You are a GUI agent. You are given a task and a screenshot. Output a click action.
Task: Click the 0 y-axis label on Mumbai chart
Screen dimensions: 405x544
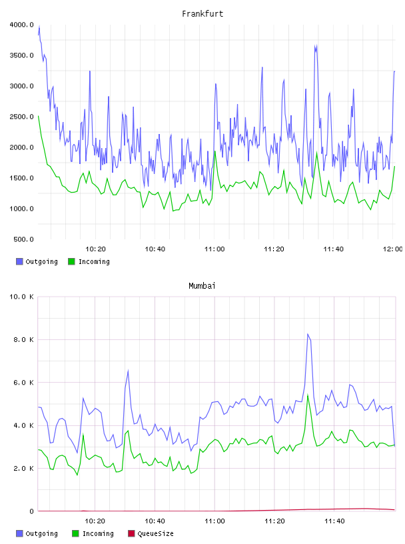point(31,511)
